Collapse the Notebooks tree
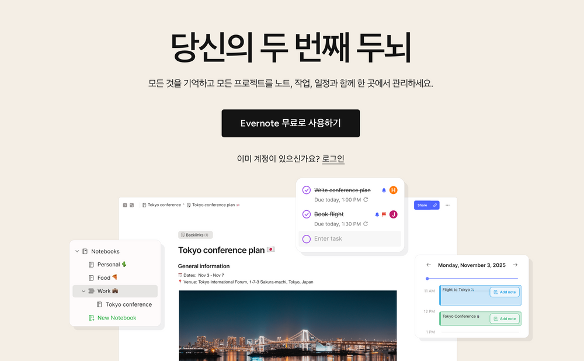Screen dimensions: 584x361 (77, 251)
